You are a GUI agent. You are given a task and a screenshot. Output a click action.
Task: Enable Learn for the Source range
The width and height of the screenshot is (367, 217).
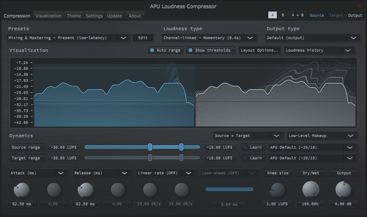coord(253,147)
